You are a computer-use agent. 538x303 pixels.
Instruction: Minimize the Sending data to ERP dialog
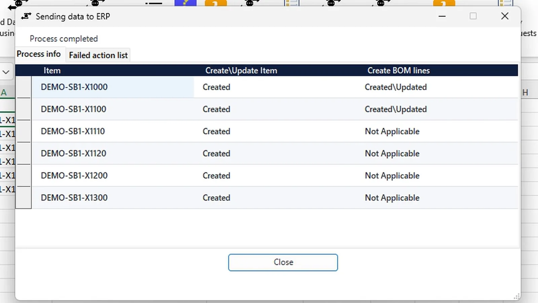(442, 16)
